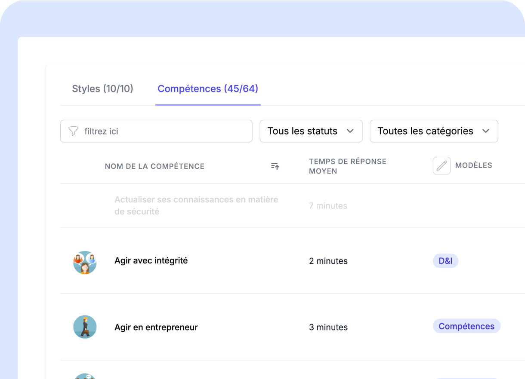Click the 'Nom de la compétence' column header

[x=154, y=166]
